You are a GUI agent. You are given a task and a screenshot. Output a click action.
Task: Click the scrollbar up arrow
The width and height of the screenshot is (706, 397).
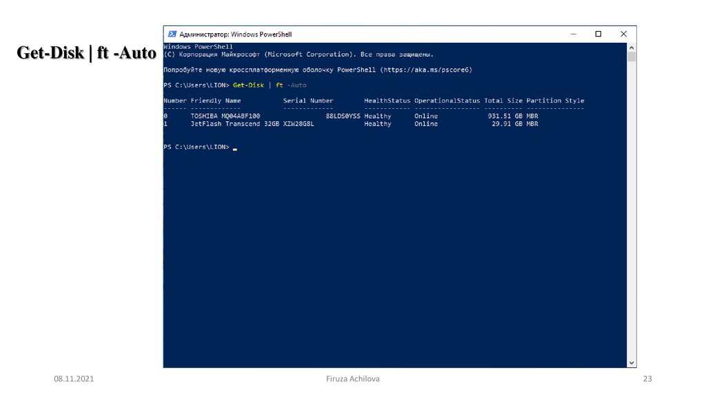coord(632,48)
